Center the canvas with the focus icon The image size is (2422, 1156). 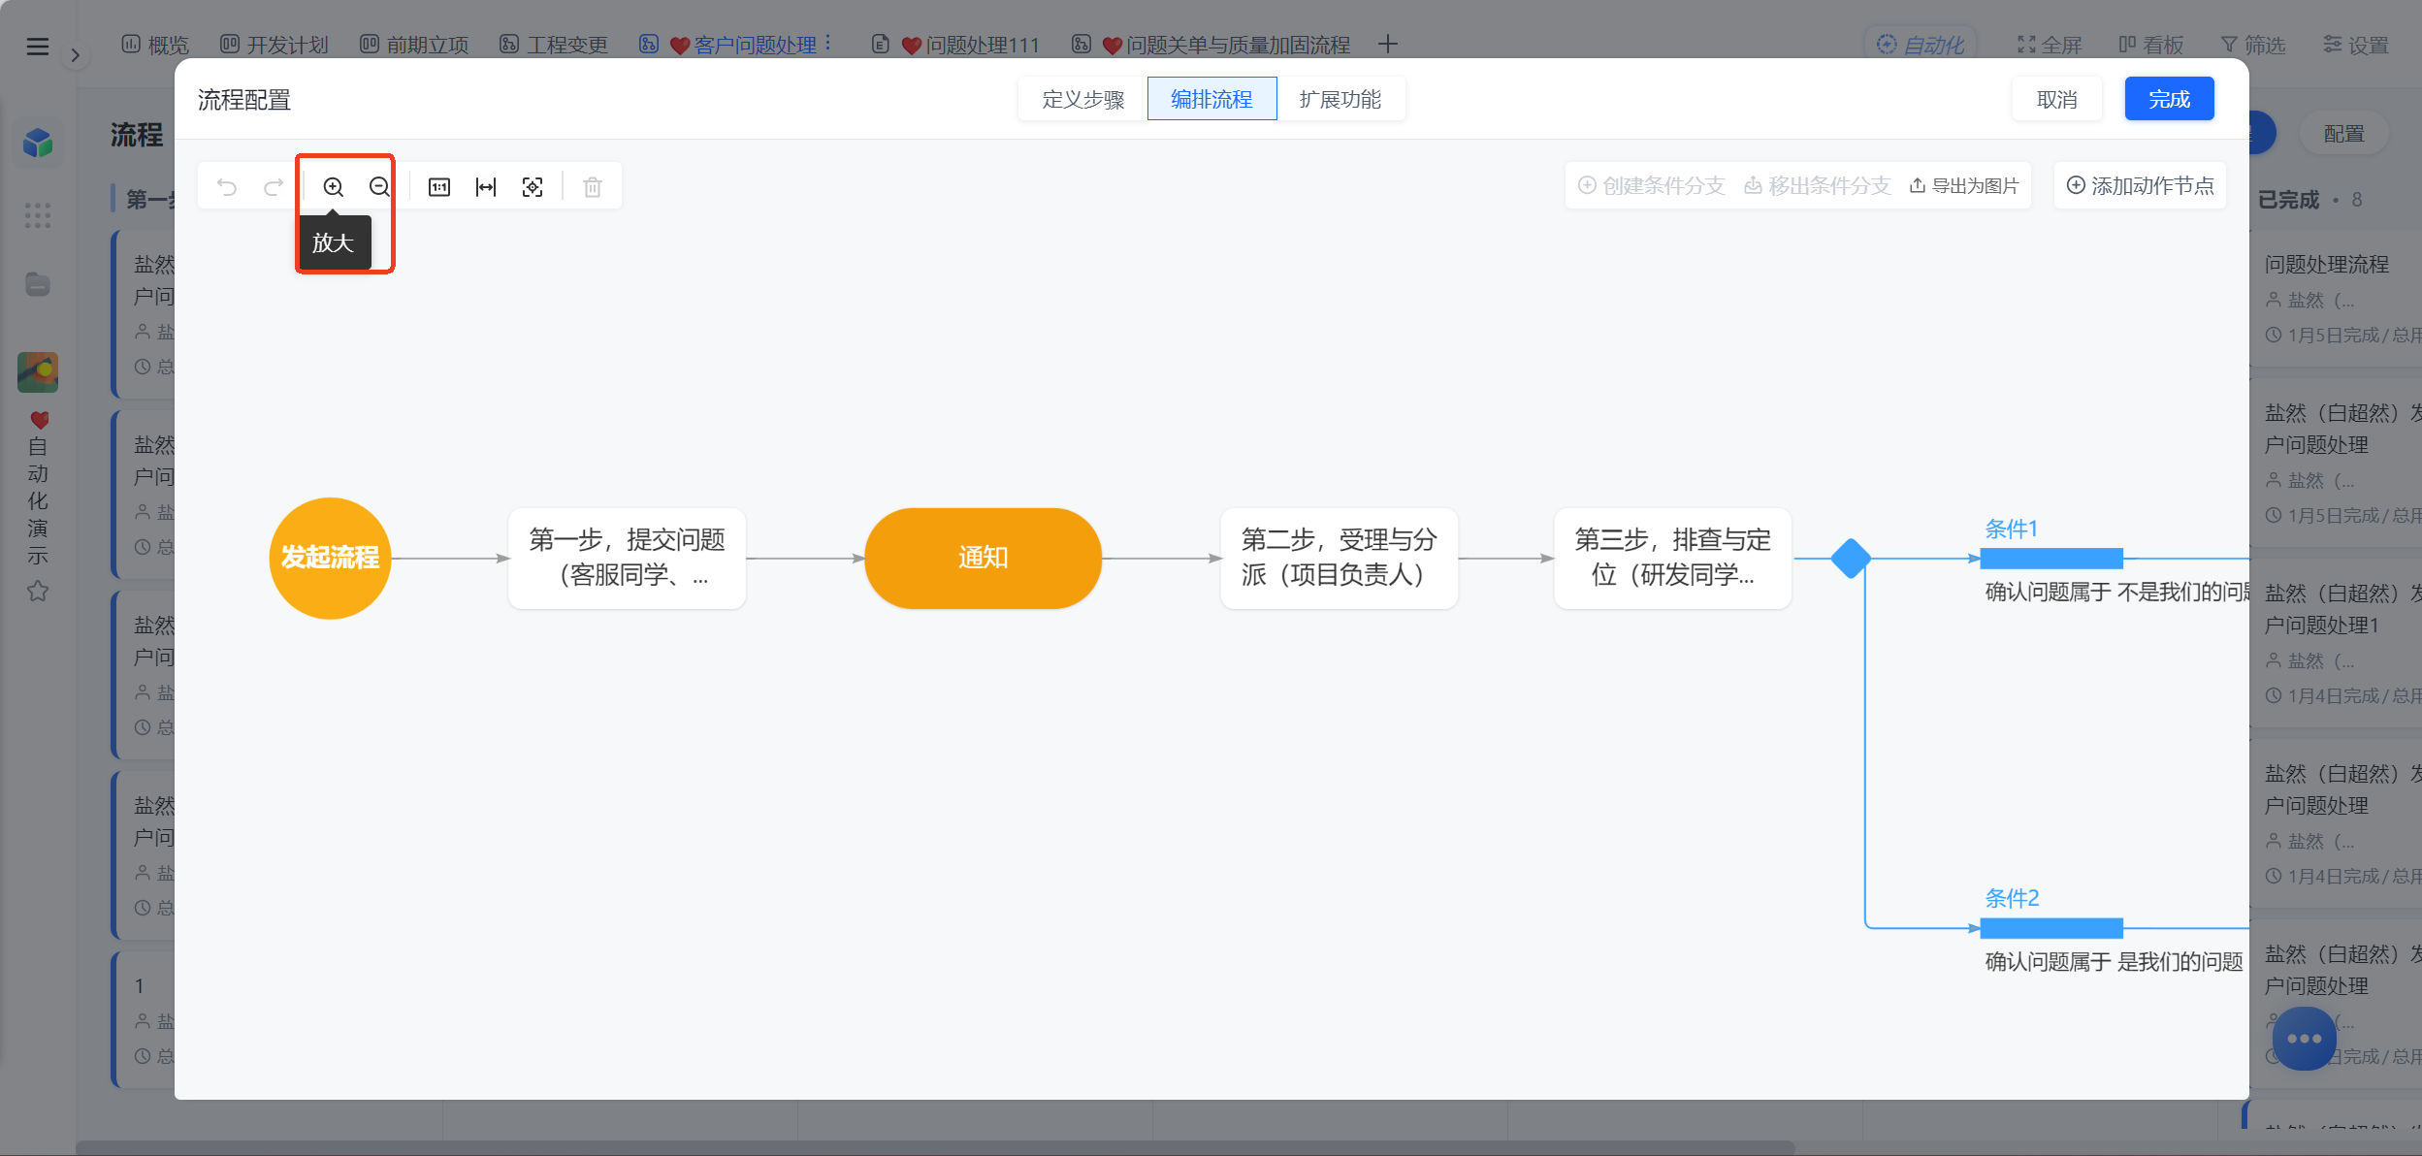coord(533,187)
